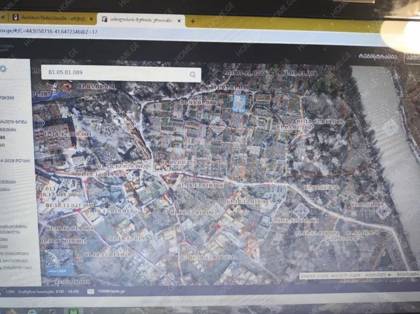The image size is (420, 314).
Task: Click the basemap thumbnail labeled 2024
Action: 59,260
